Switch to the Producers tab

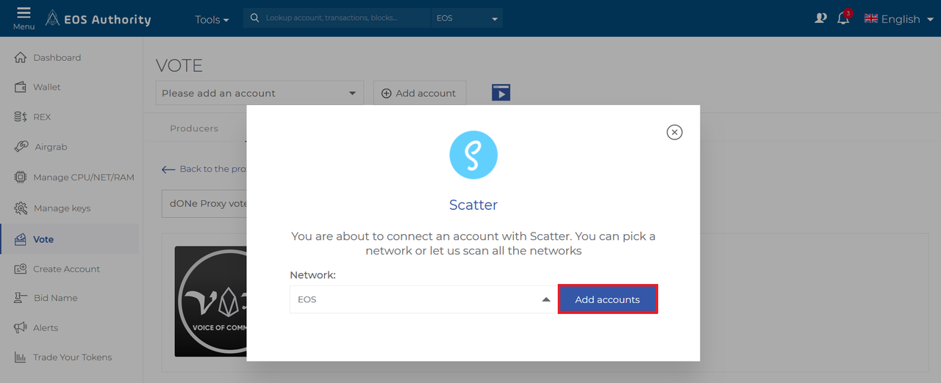tap(194, 128)
